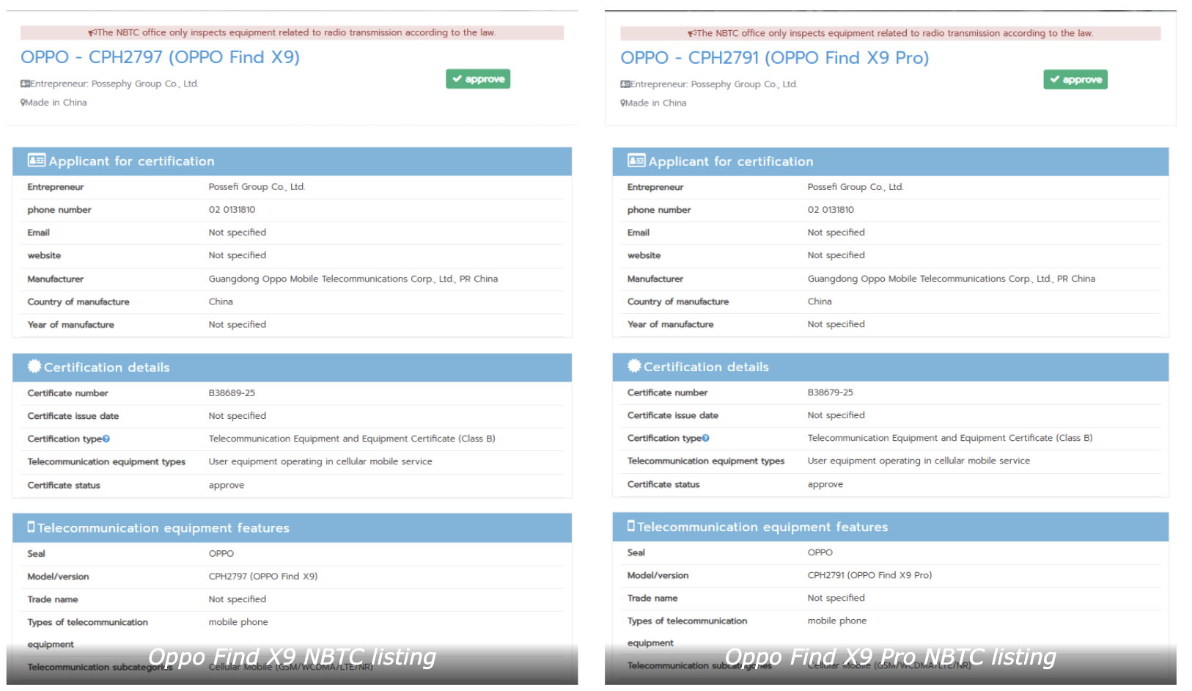Click the Find X9 Pro NBTC notice banner
This screenshot has height=691, width=1192.
890,34
